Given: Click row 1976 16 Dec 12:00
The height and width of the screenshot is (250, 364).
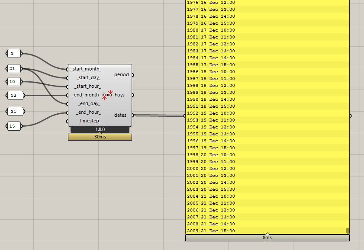Looking at the screenshot, I should (267, 3).
